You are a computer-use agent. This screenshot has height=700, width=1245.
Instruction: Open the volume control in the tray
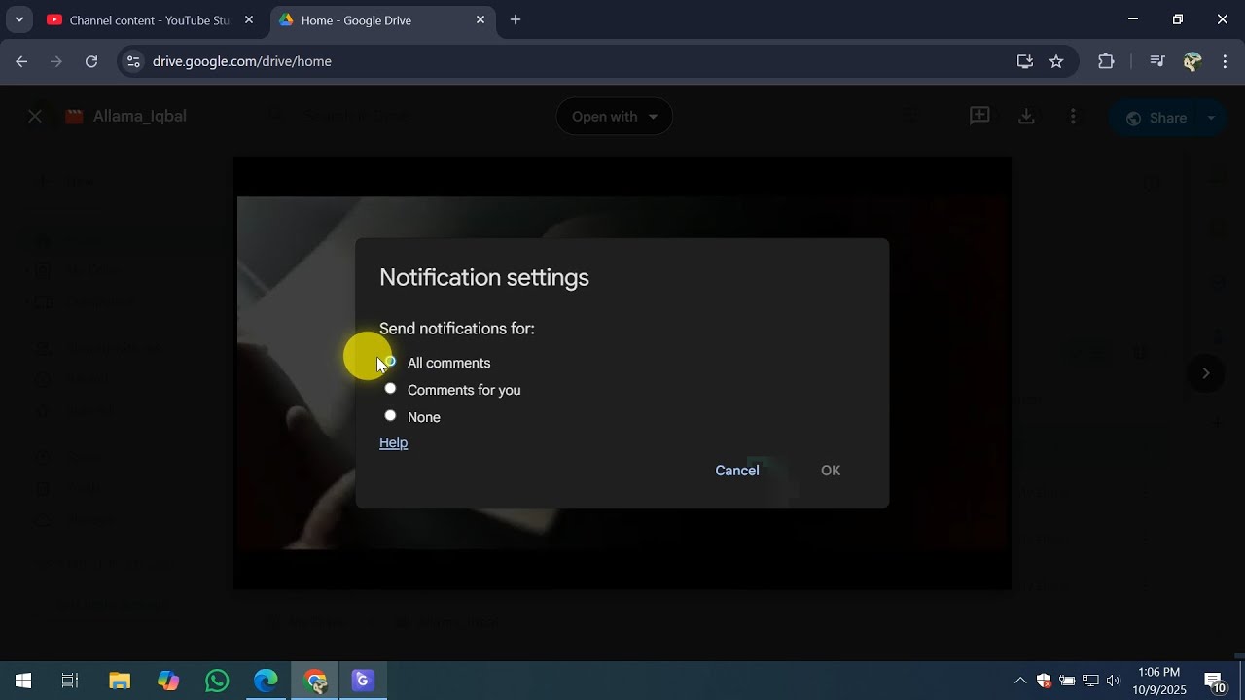(x=1114, y=681)
